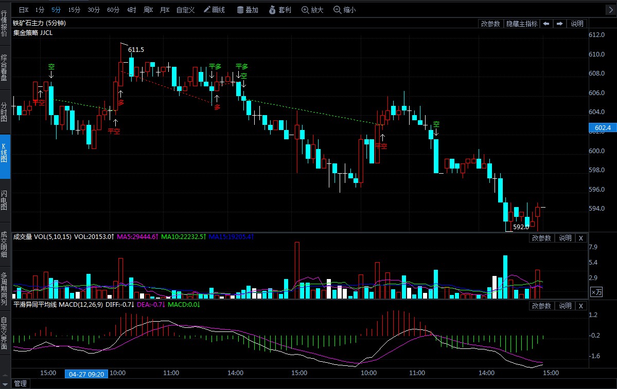The width and height of the screenshot is (617, 389).
Task: Click the 缩小 zoom out magnifier
Action: (345, 10)
